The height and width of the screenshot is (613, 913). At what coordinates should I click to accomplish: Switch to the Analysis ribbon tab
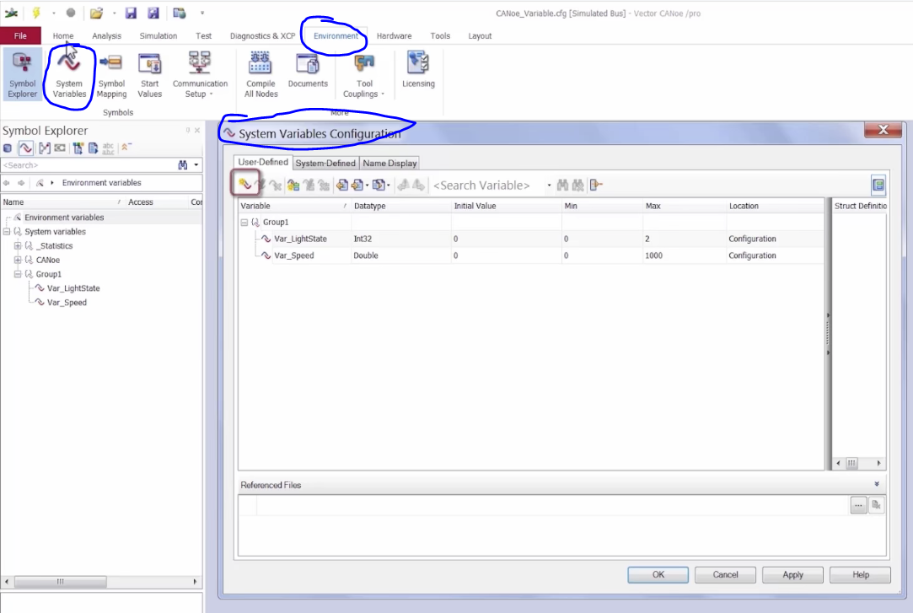[x=106, y=35]
